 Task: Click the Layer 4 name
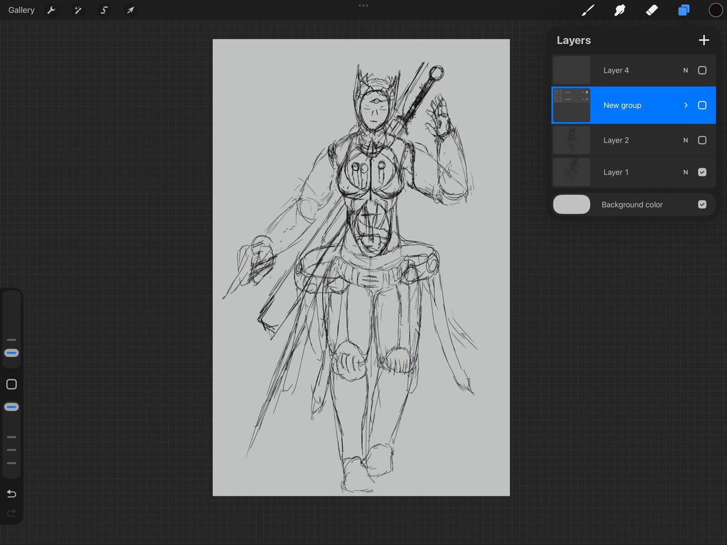[616, 70]
